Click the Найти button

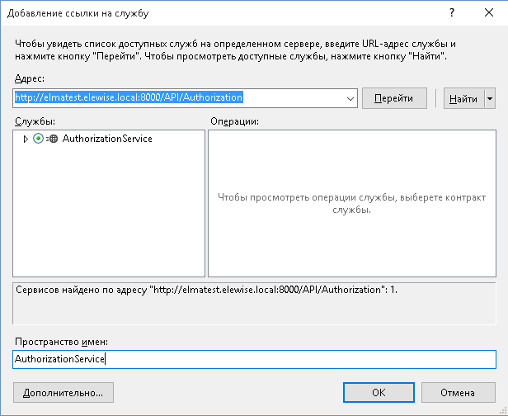[463, 98]
